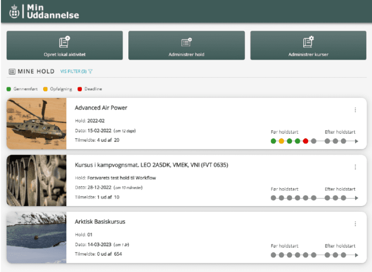Open the Arktisk Basiskursus course title
This screenshot has height=272, width=372.
tap(100, 222)
